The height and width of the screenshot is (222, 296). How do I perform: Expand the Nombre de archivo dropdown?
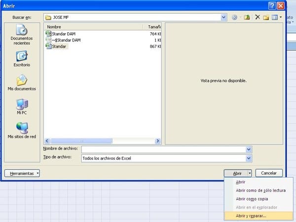(x=249, y=149)
